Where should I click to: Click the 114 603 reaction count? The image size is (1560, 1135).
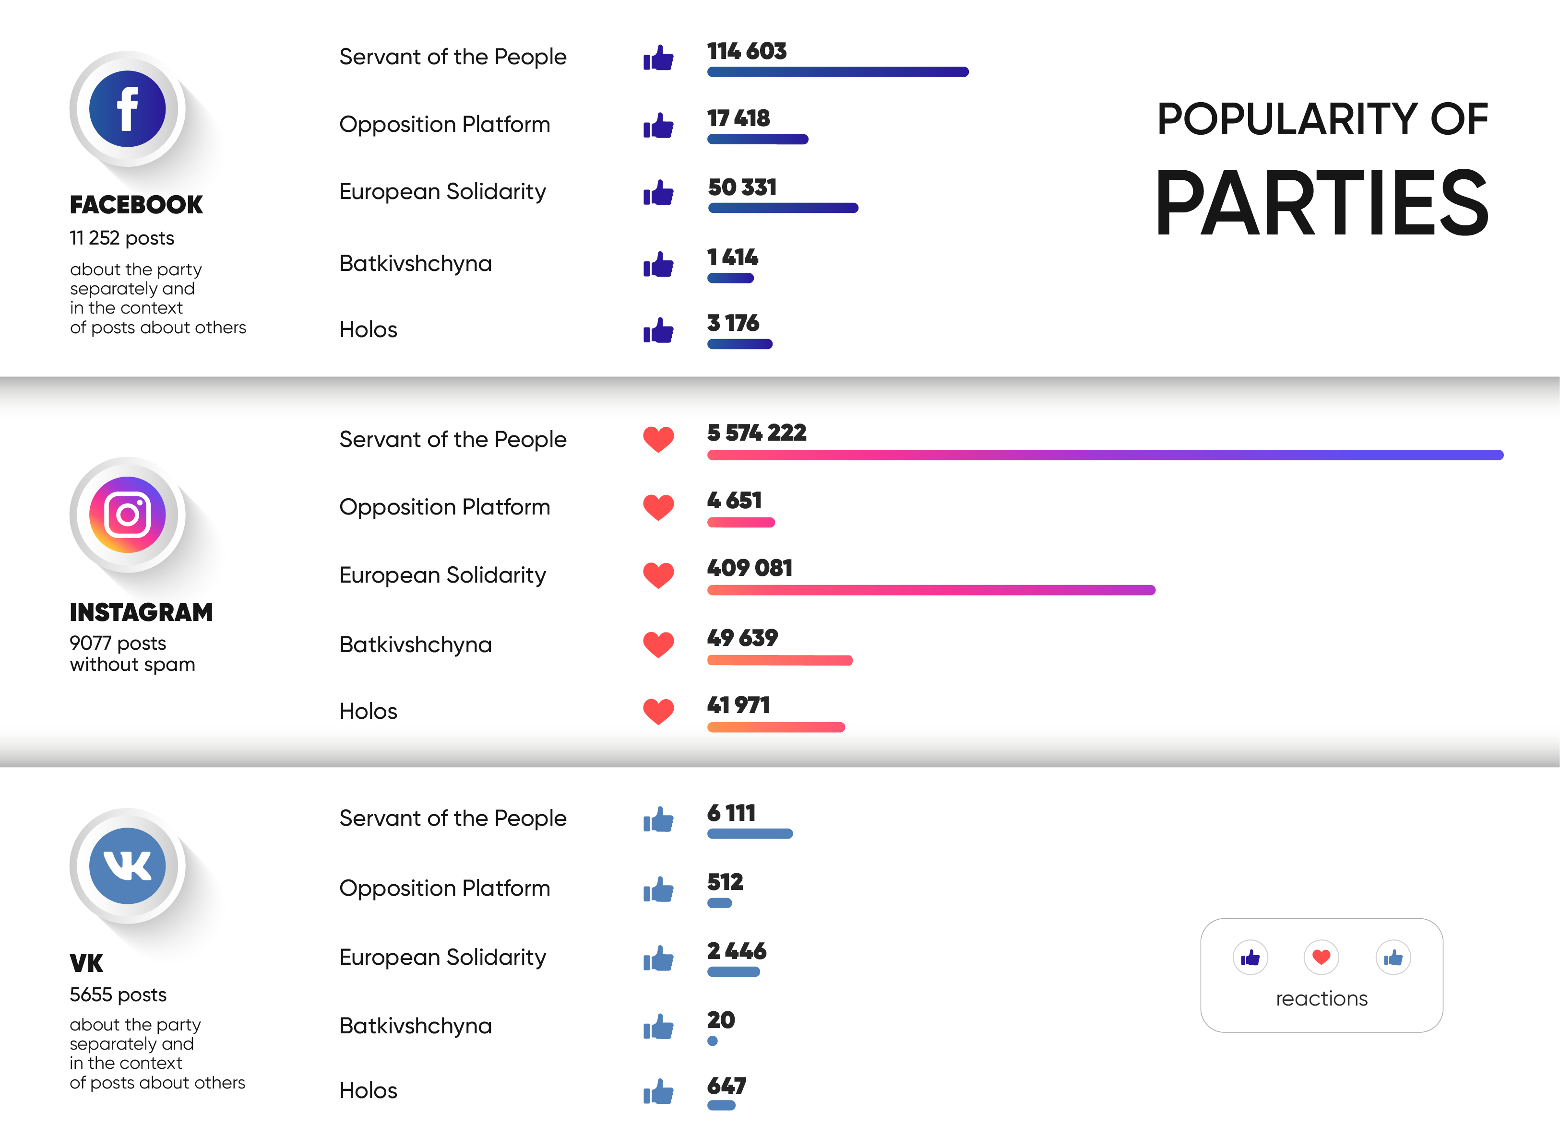click(746, 51)
